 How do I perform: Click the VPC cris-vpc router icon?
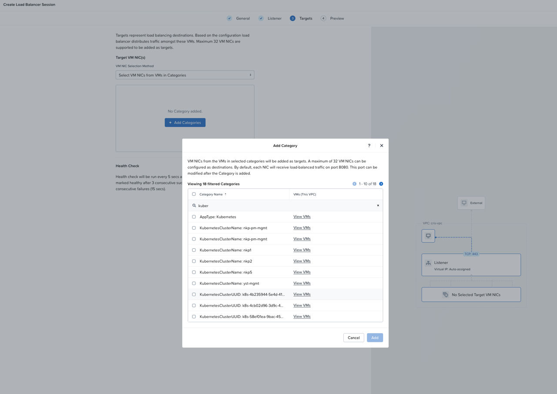pos(428,236)
